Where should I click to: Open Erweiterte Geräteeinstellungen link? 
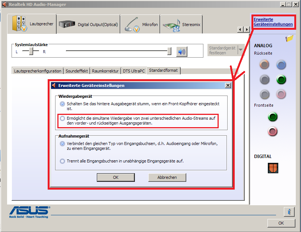(273, 22)
